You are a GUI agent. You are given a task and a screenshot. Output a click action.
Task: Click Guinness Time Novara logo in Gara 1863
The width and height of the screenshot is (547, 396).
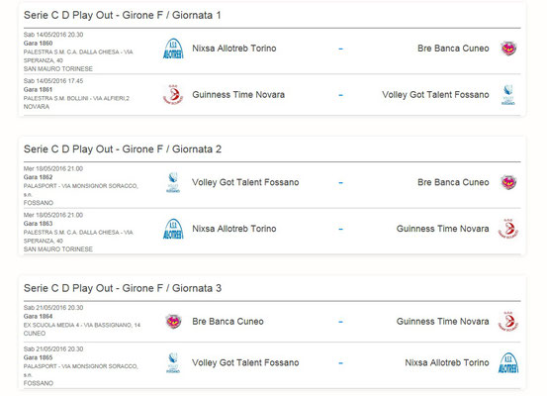[x=508, y=229]
